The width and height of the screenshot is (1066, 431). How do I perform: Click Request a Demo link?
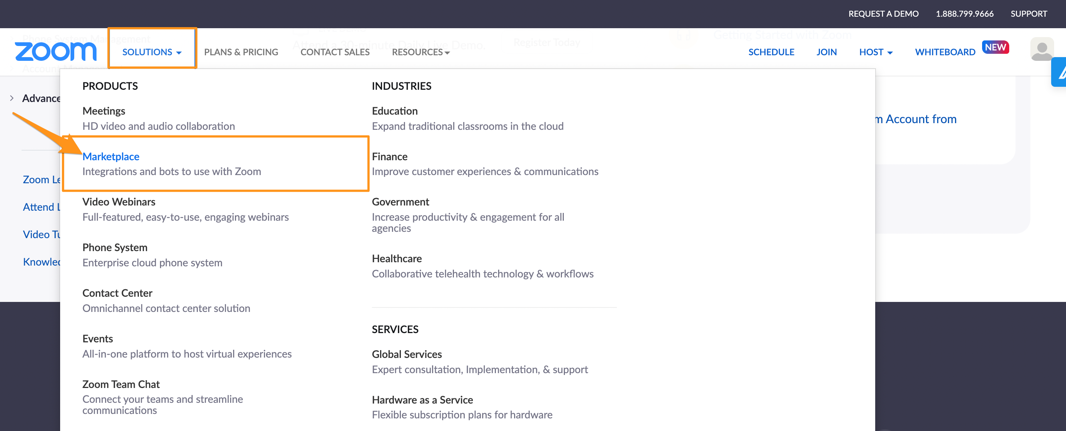[883, 14]
